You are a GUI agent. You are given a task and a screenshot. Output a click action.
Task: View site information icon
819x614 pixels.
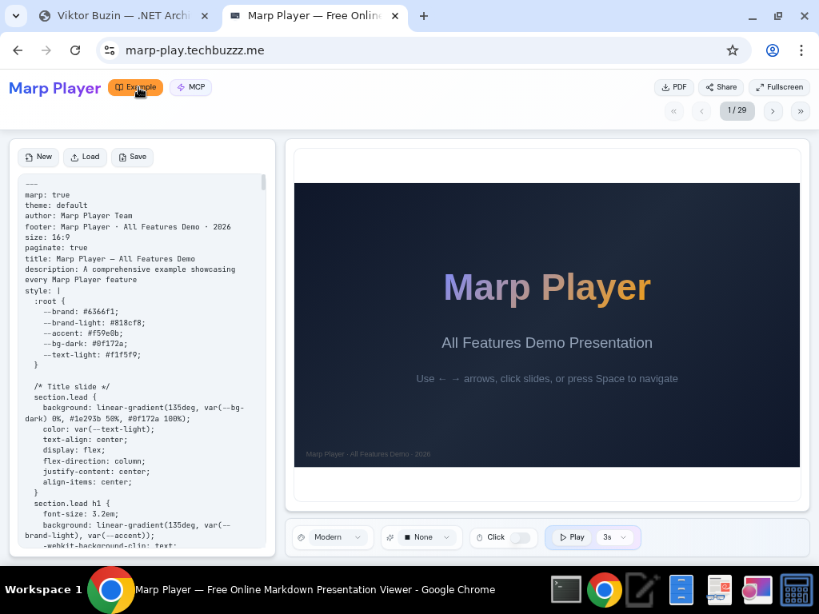tap(109, 50)
